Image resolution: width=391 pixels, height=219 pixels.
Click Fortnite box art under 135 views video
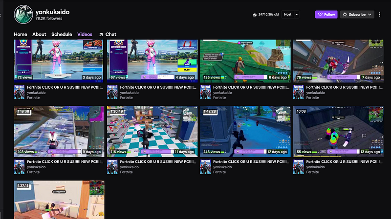(205, 92)
